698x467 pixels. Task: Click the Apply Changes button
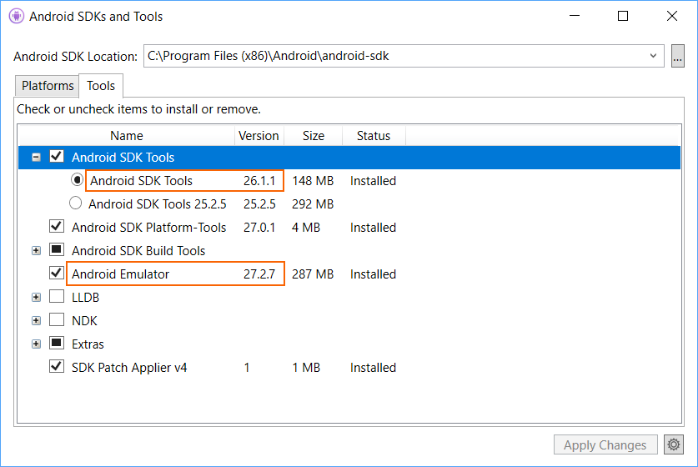(x=605, y=444)
